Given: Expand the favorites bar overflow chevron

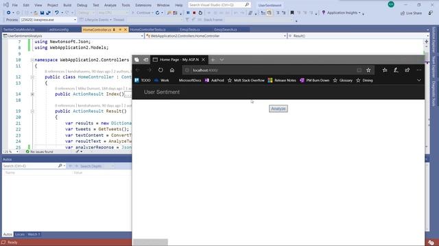Looking at the screenshot, I should 419,81.
